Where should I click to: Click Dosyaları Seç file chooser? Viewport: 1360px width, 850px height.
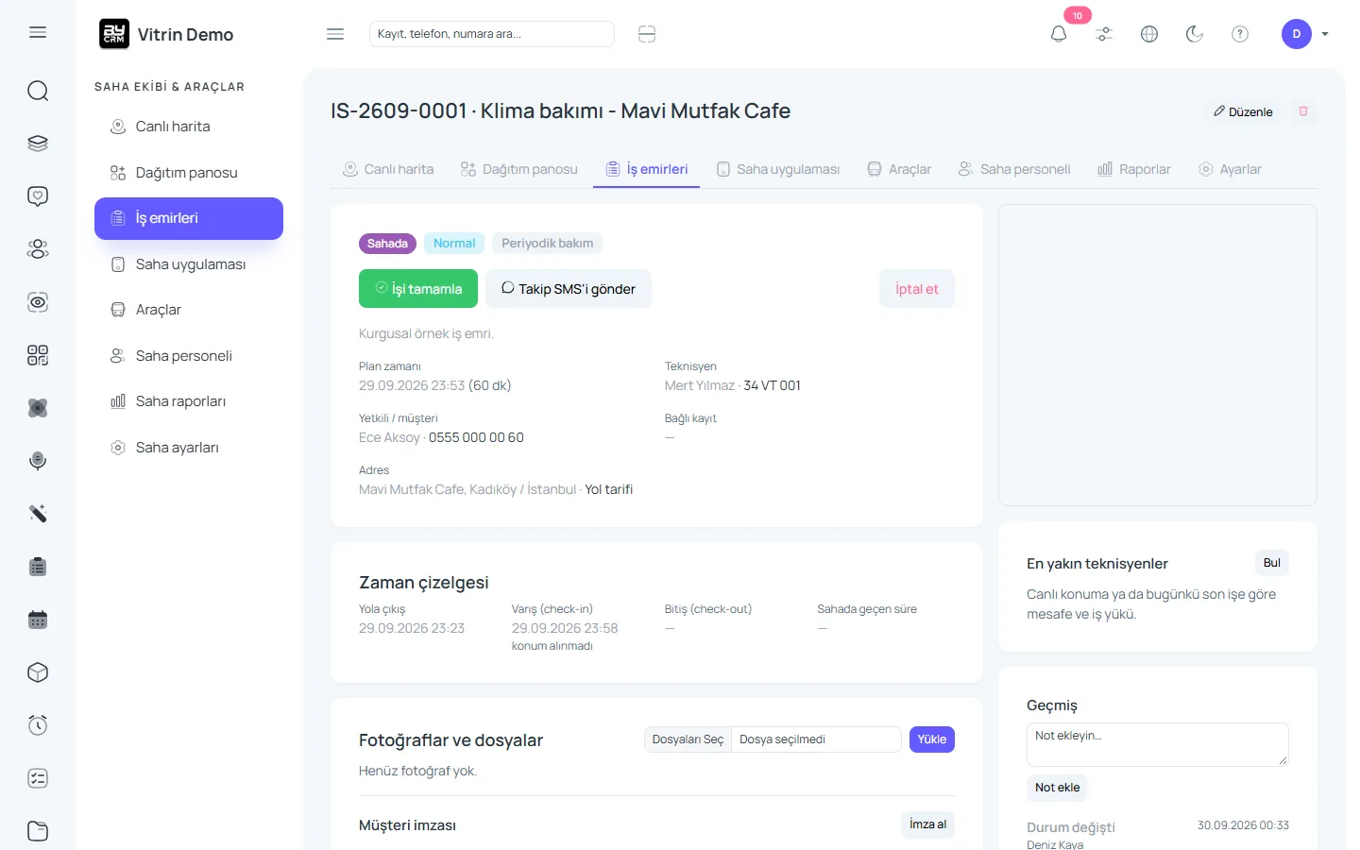pyautogui.click(x=688, y=739)
